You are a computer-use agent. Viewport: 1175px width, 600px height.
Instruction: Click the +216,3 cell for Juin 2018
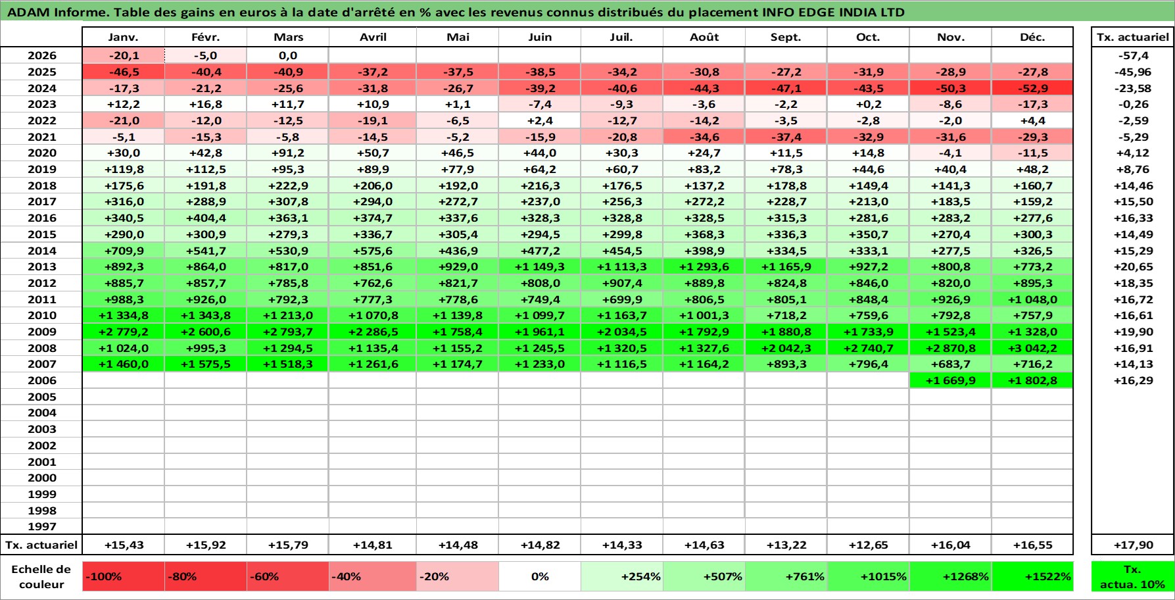pyautogui.click(x=540, y=186)
